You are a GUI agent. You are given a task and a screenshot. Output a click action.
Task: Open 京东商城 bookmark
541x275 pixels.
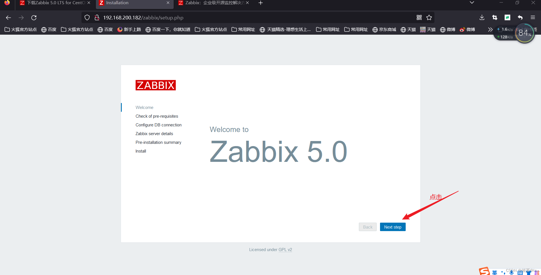[x=384, y=30]
